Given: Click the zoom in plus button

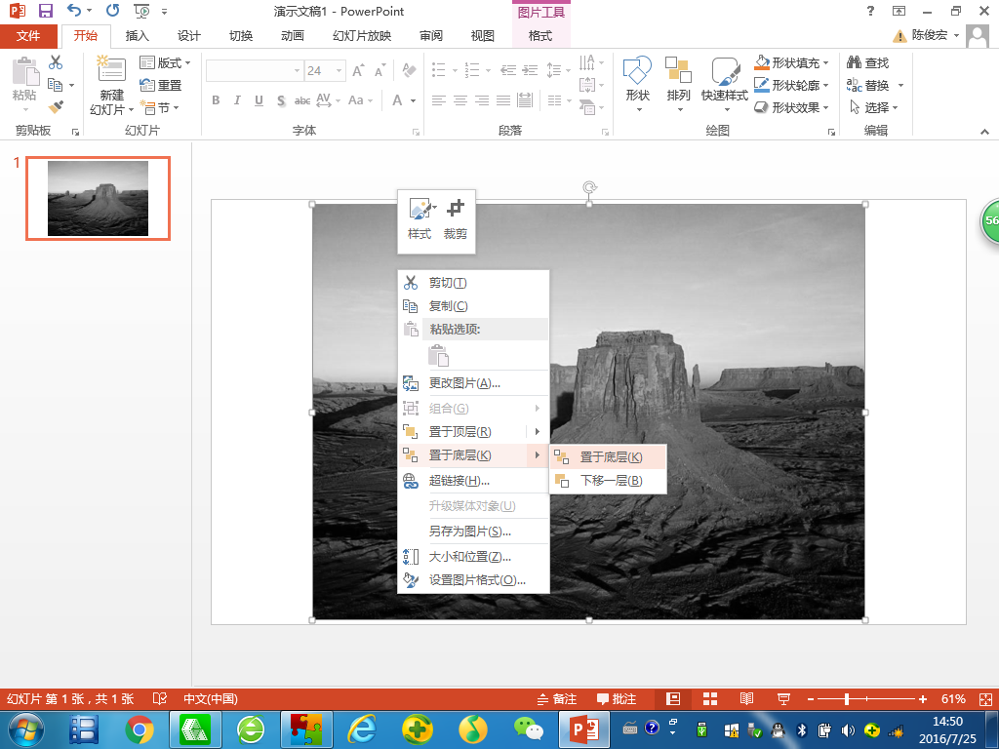Looking at the screenshot, I should [923, 698].
